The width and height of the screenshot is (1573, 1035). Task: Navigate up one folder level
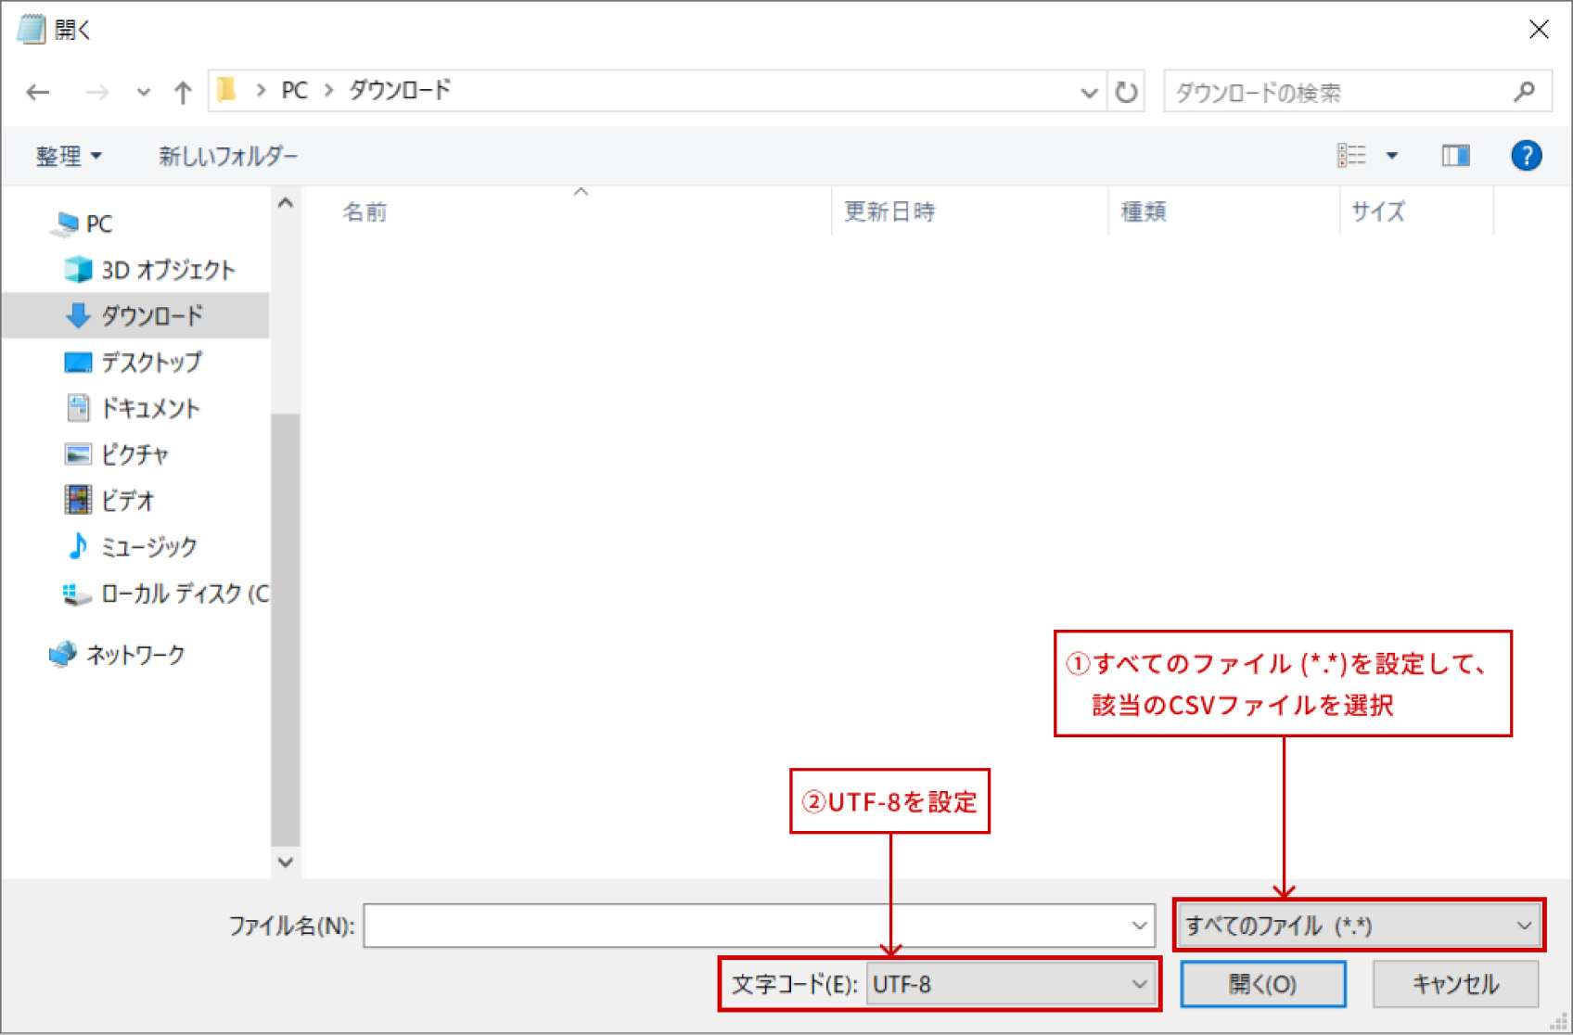click(182, 91)
